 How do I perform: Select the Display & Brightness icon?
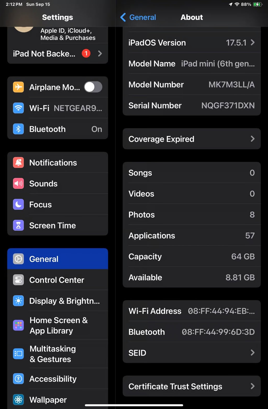[18, 301]
